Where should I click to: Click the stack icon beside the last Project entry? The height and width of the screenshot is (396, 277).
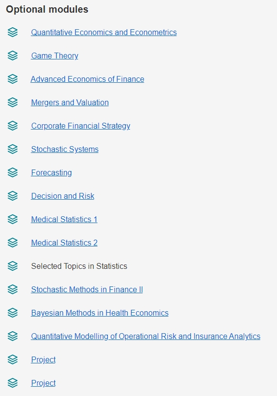13,383
